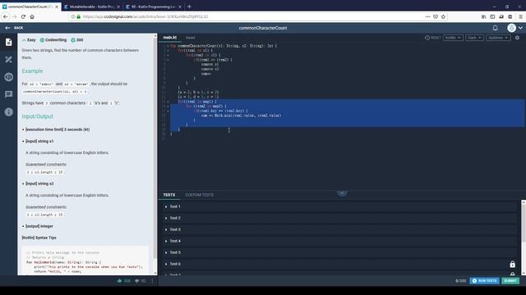526x295 pixels.
Task: Collapse the tests panel chevron handle
Action: point(342,193)
